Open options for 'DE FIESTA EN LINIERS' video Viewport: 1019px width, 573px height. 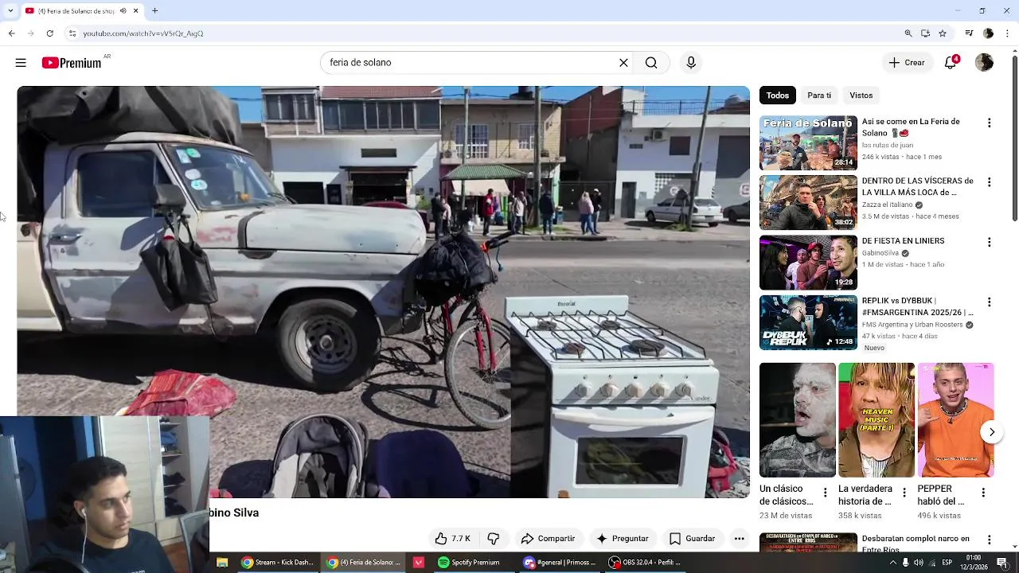[x=989, y=242]
